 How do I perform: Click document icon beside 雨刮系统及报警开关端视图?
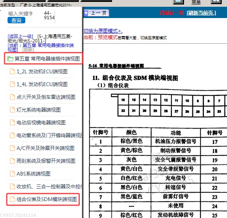coord(12,161)
